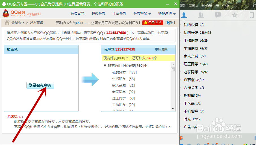Select 工作朋友 [29] in clone list
Image resolution: width=256 pixels, height=145 pixels.
pos(123,105)
